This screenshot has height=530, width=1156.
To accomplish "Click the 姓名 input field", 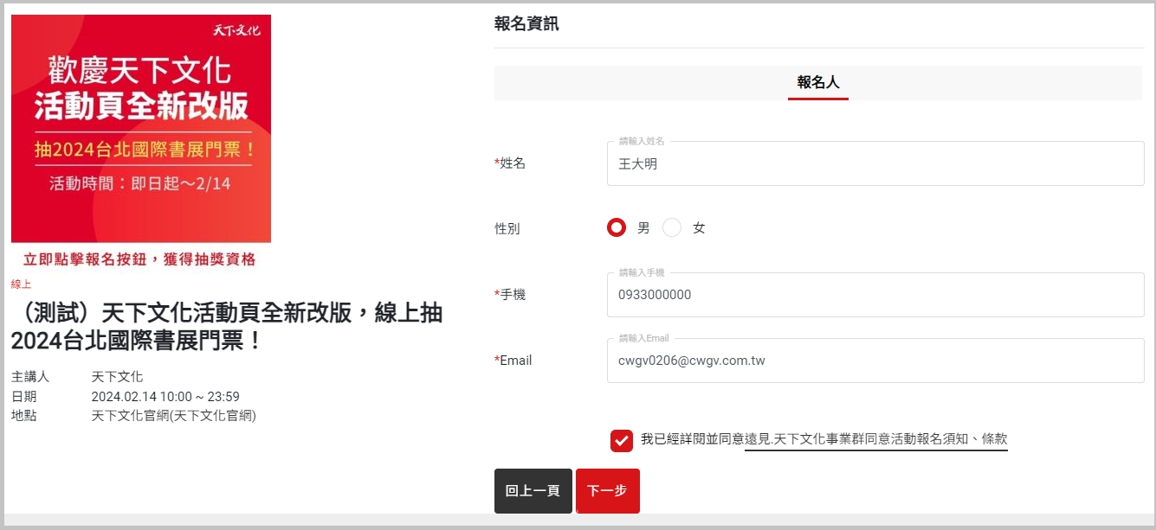I will [875, 163].
